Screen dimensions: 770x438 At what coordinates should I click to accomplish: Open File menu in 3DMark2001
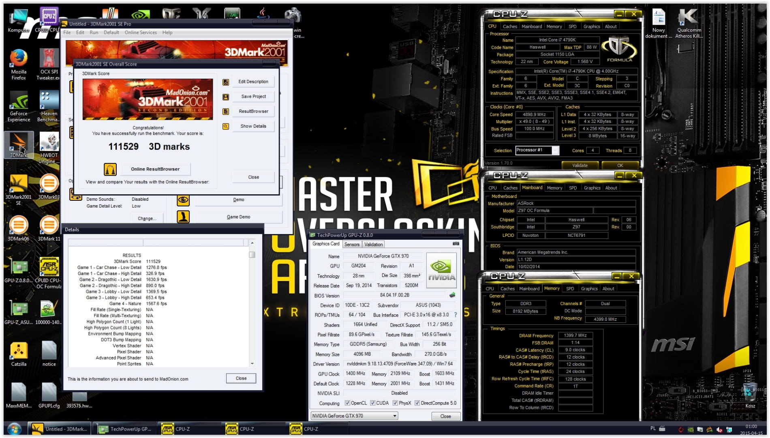(67, 32)
